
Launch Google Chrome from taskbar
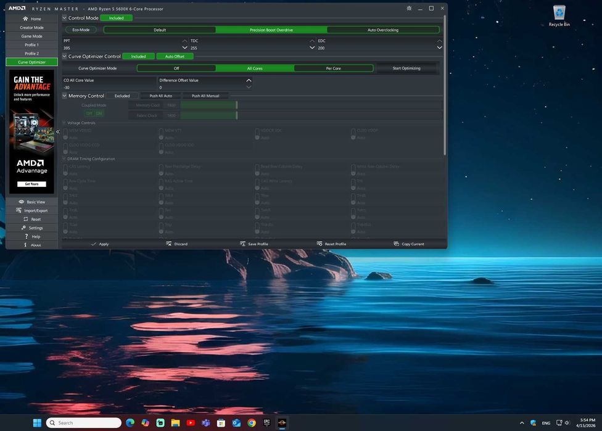(x=252, y=422)
